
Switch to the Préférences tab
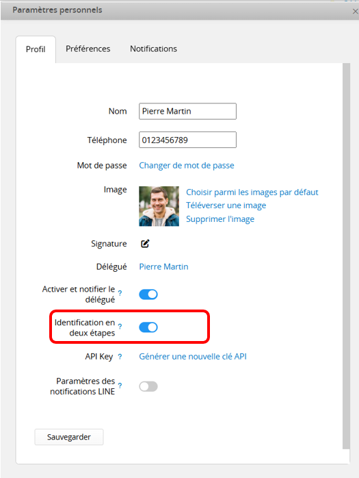click(88, 49)
